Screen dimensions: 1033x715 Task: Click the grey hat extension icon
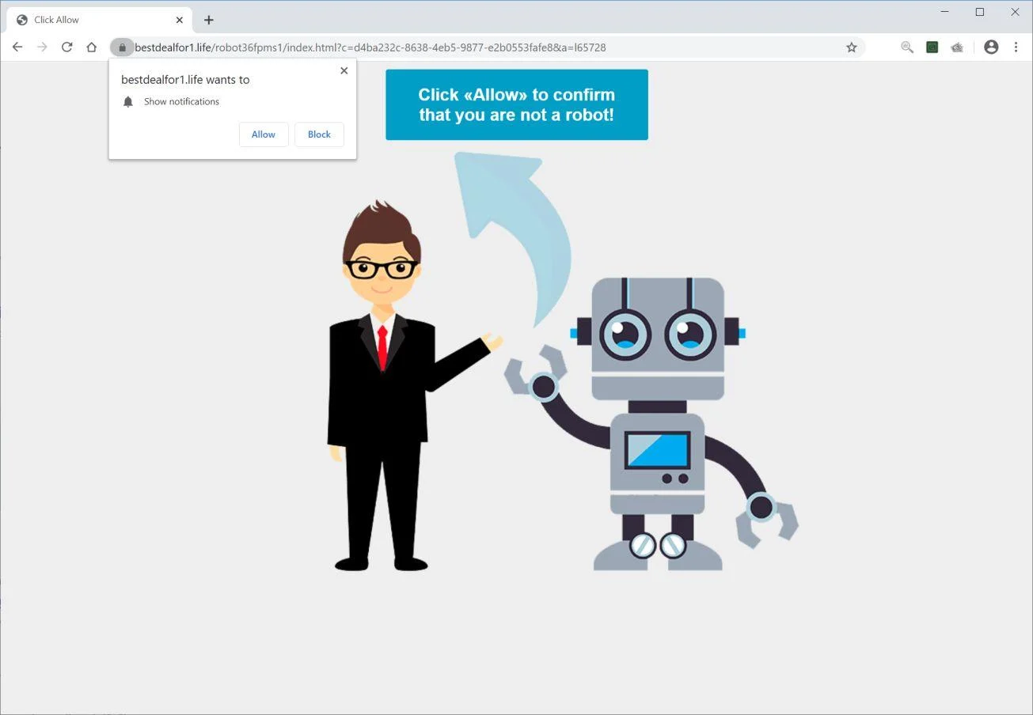[957, 47]
